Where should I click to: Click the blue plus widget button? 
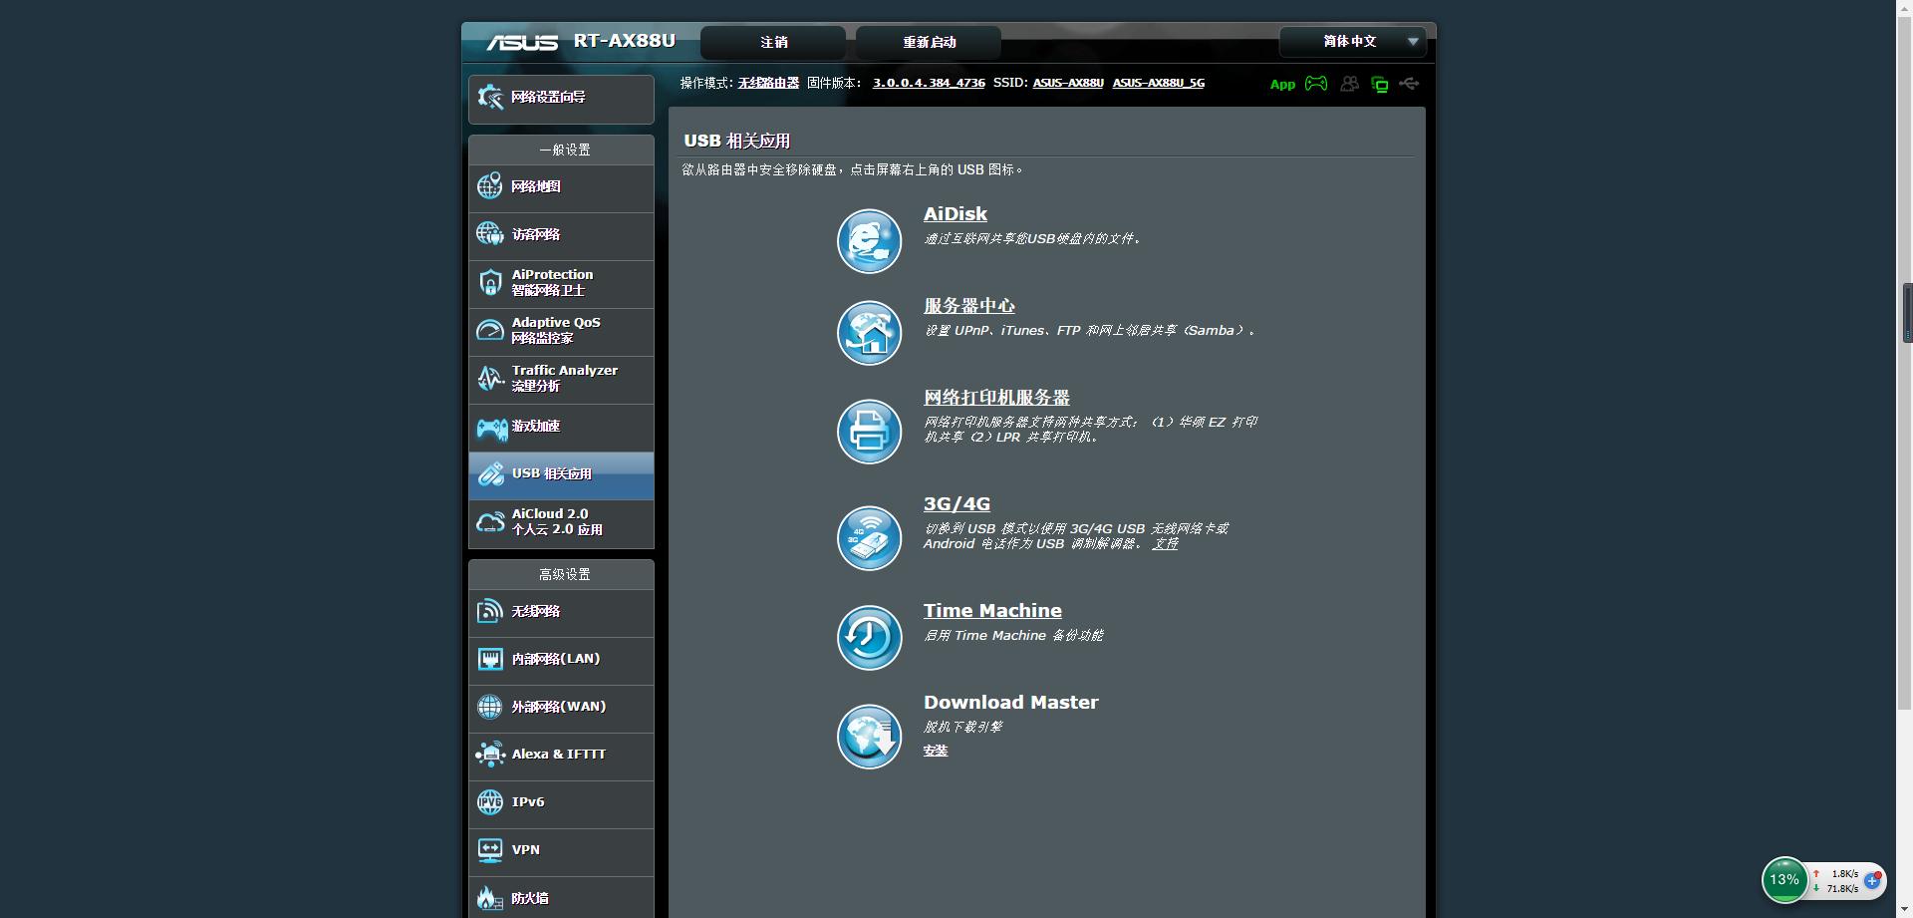click(x=1872, y=881)
